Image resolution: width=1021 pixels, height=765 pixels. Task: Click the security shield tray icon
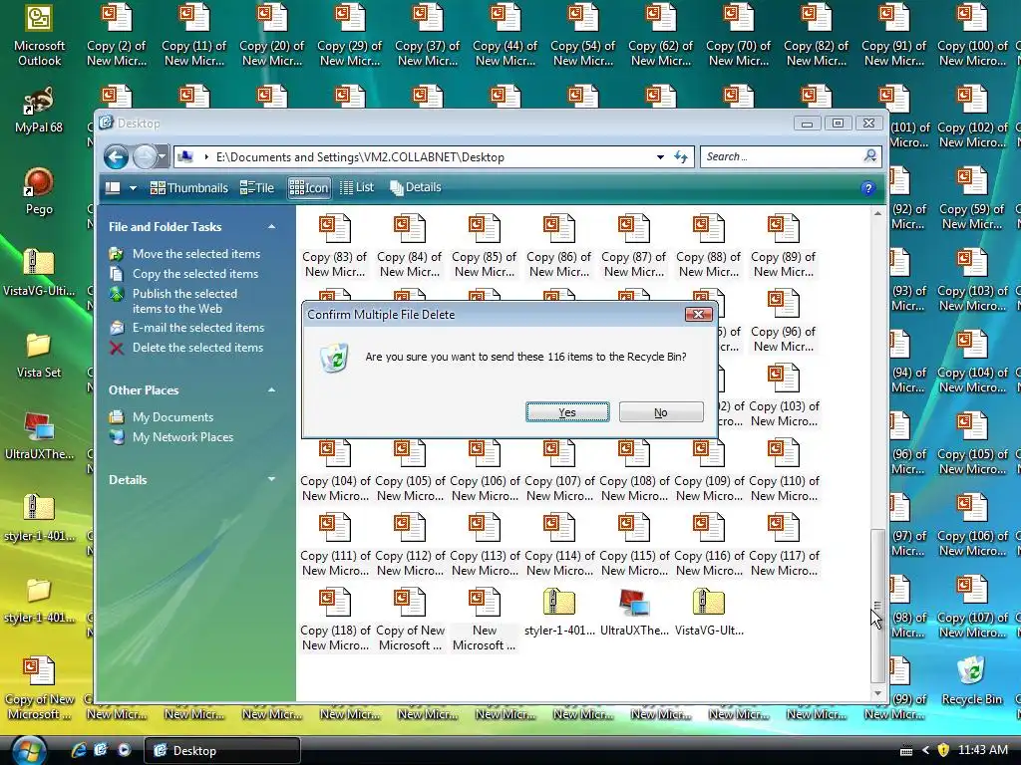point(943,750)
